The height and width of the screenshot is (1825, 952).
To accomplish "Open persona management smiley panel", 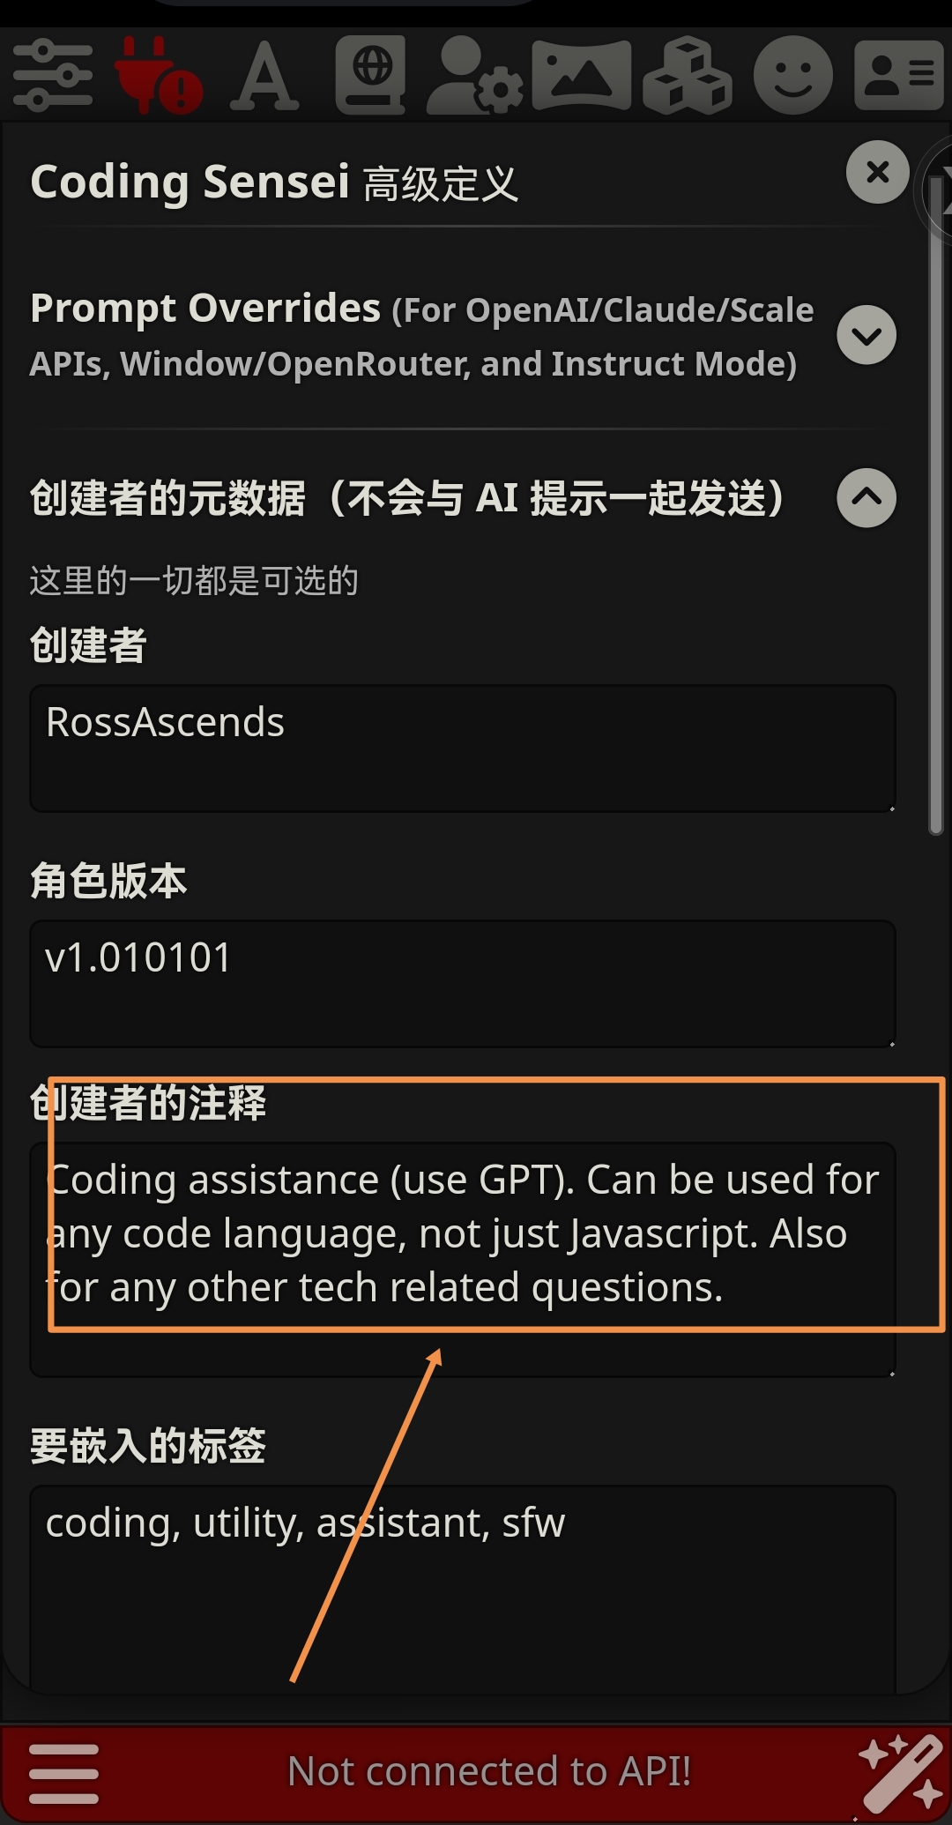I will [792, 75].
